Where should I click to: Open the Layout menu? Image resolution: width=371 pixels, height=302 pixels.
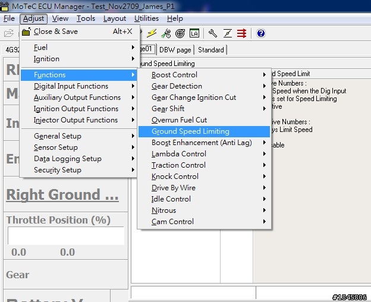coord(115,18)
